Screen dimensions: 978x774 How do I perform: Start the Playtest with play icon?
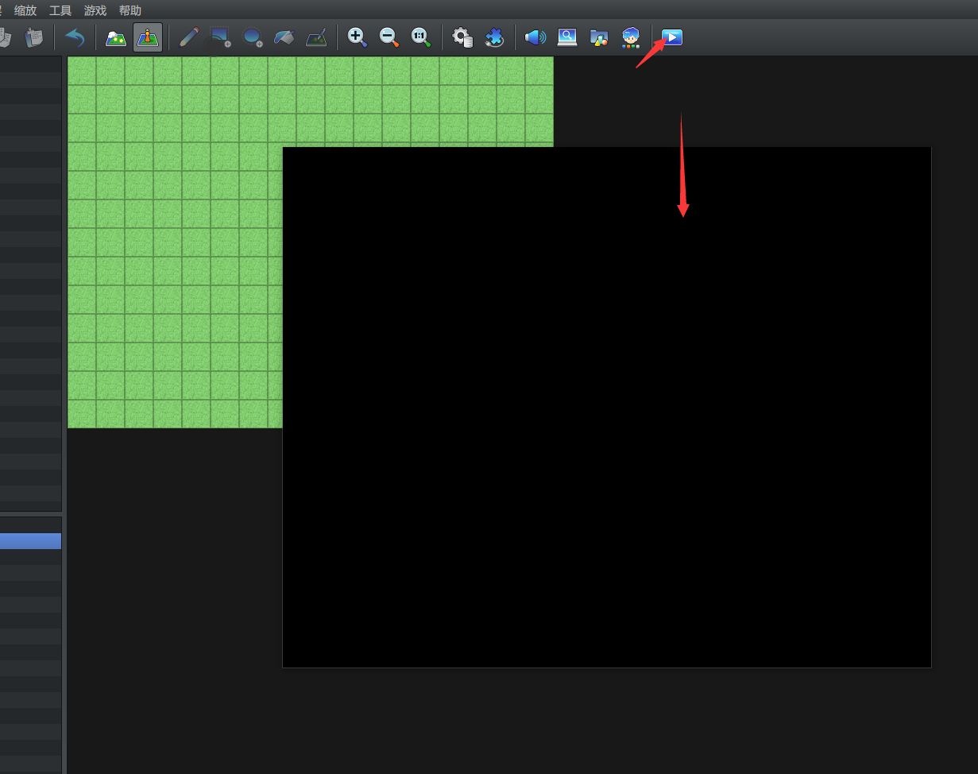[x=672, y=37]
